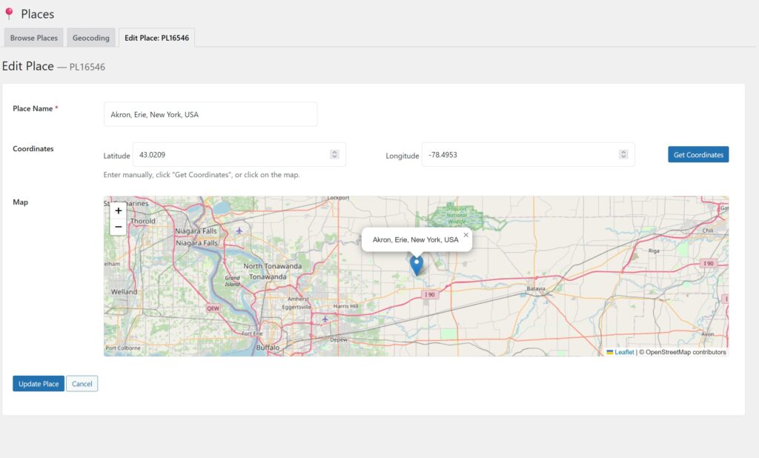Click the blue map marker pin
The width and height of the screenshot is (759, 458).
click(x=417, y=264)
